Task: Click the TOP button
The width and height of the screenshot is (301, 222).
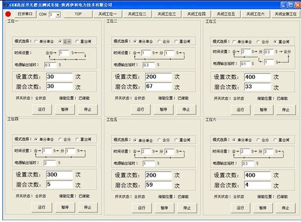Action: click(x=78, y=14)
